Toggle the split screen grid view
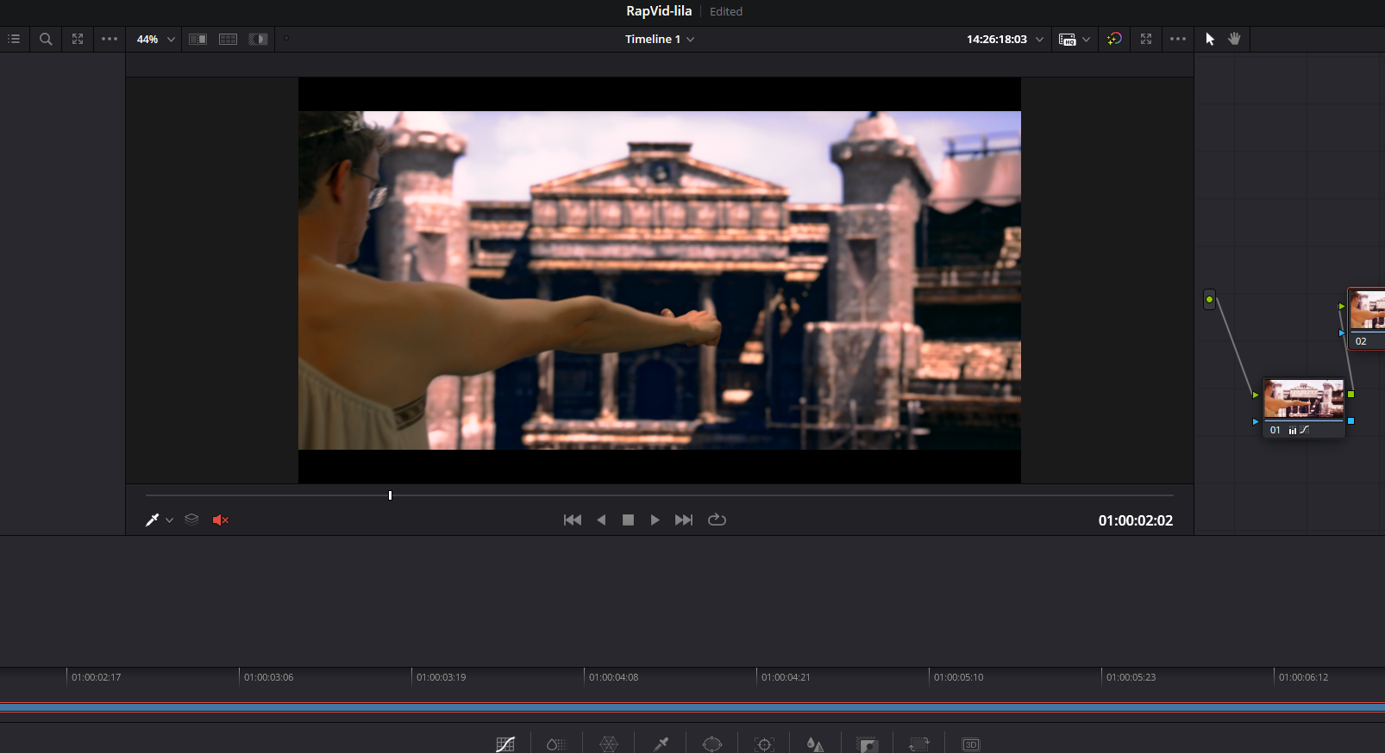This screenshot has width=1385, height=753. pyautogui.click(x=228, y=39)
